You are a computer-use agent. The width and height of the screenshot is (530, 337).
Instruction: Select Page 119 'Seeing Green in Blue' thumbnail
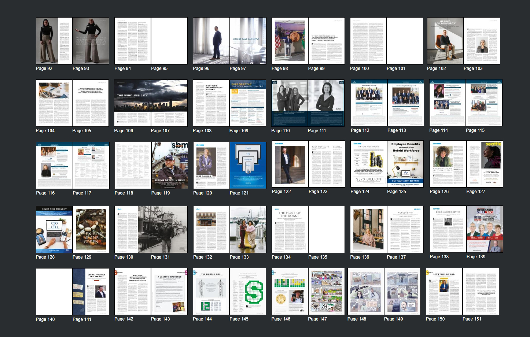tap(170, 166)
